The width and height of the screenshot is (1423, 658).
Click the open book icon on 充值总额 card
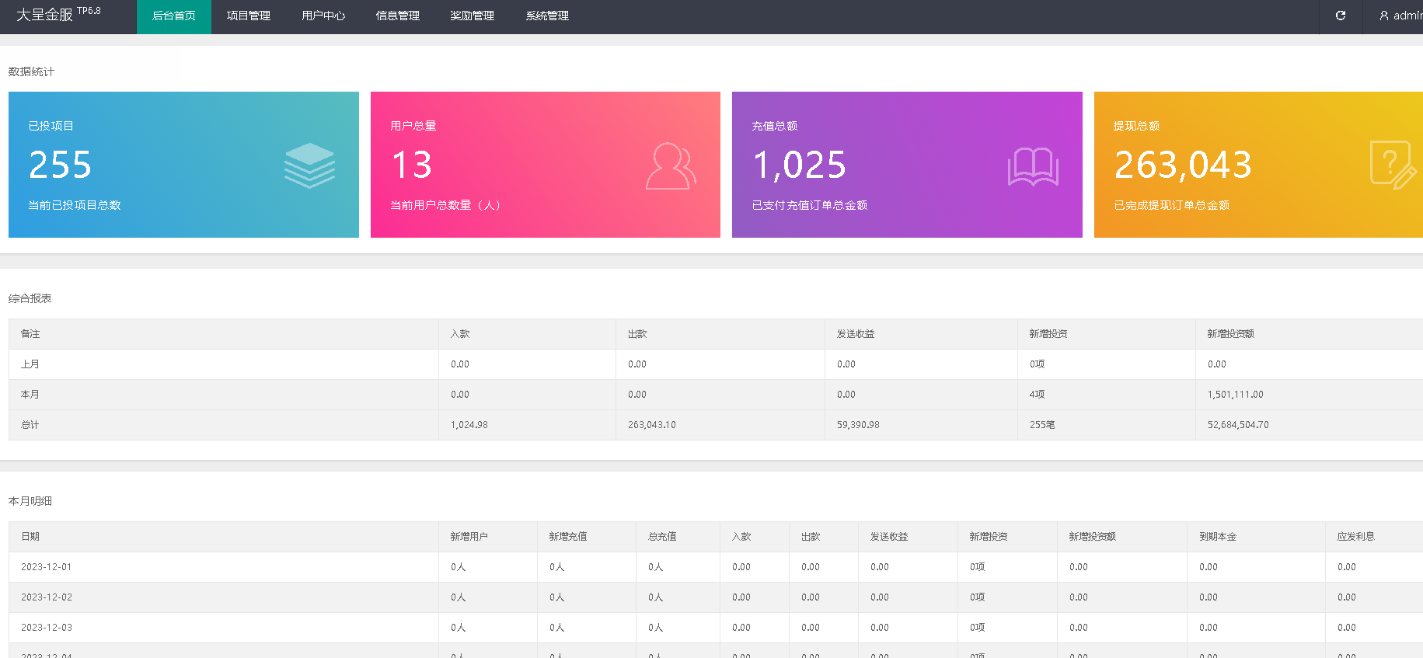point(1033,166)
